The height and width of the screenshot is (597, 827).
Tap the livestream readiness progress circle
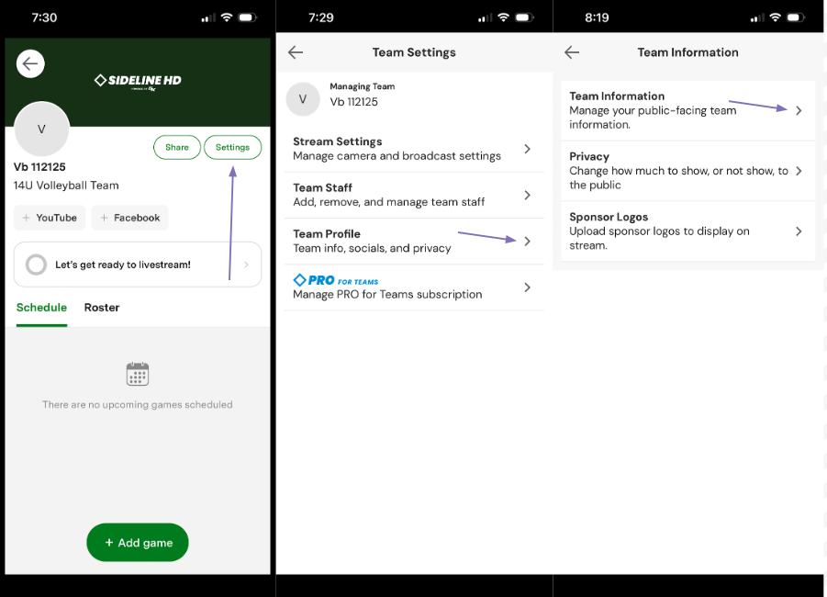36,265
